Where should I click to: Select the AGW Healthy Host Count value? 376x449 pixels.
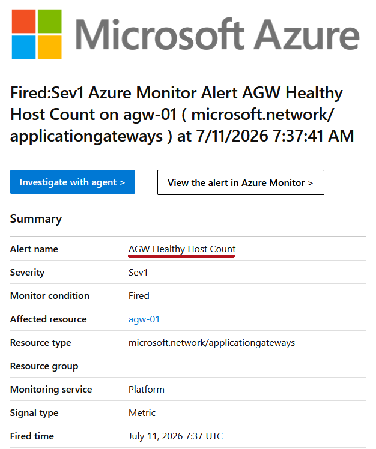(182, 249)
